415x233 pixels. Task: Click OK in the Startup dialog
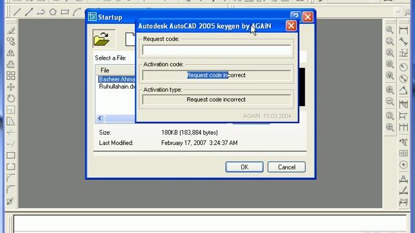click(244, 167)
